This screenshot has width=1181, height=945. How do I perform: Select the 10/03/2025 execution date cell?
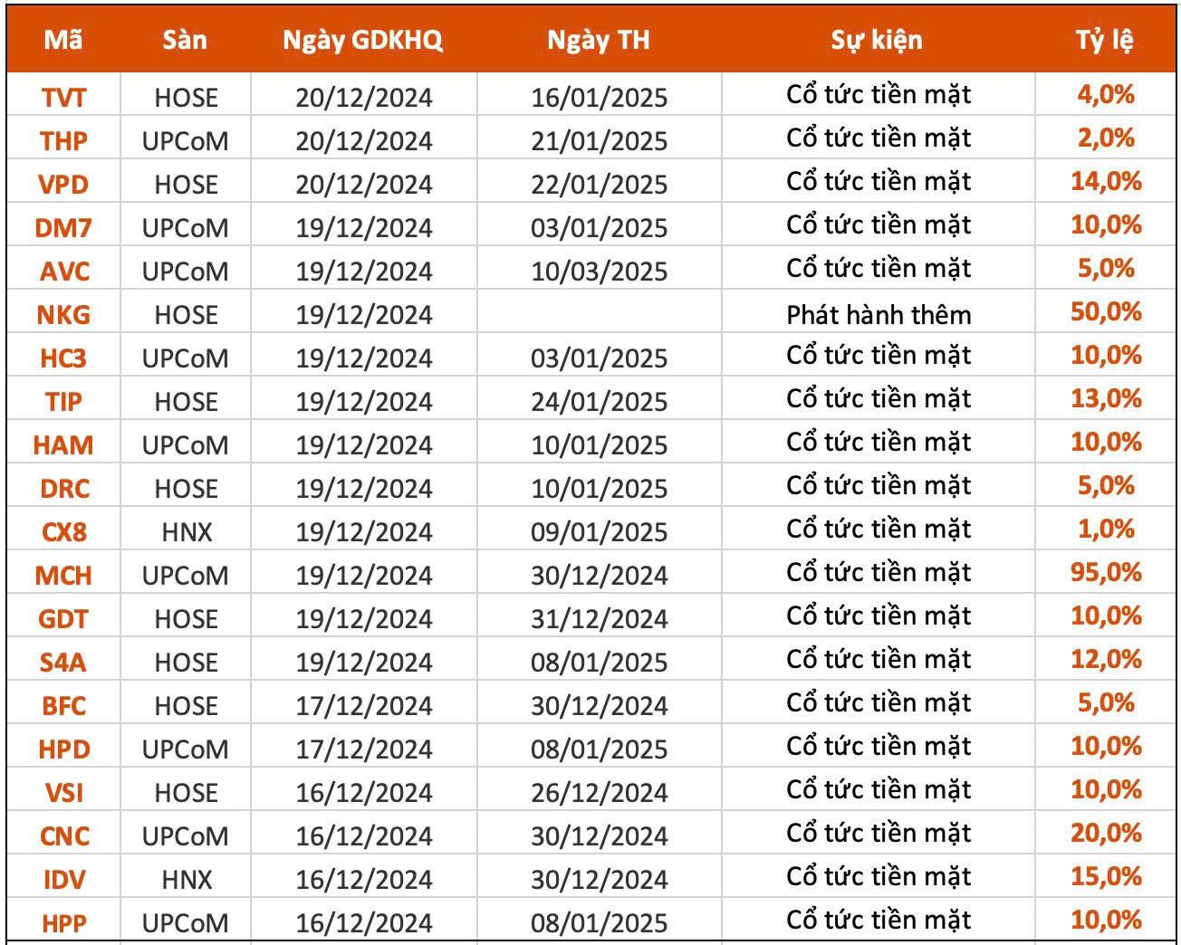pyautogui.click(x=599, y=272)
